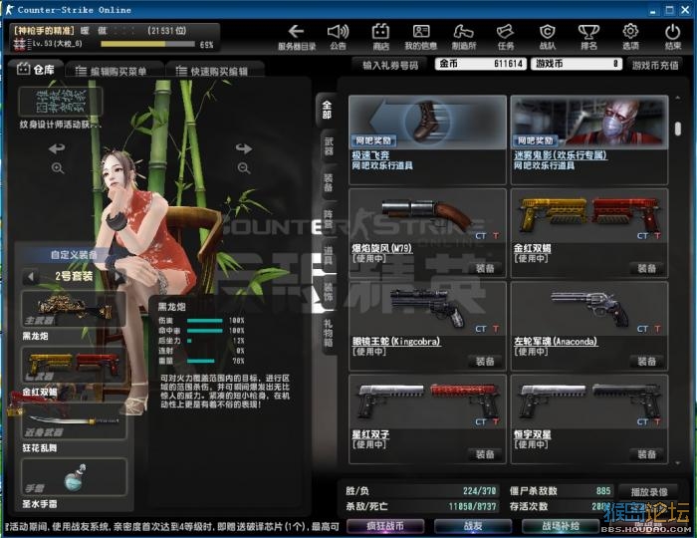This screenshot has height=538, width=697.
Task: Click the 游戏币 game coin field
Action: [x=577, y=64]
